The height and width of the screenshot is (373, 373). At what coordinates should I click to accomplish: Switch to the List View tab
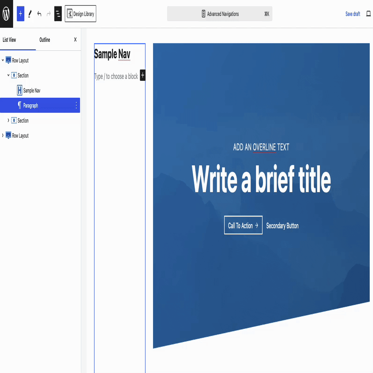coord(9,40)
